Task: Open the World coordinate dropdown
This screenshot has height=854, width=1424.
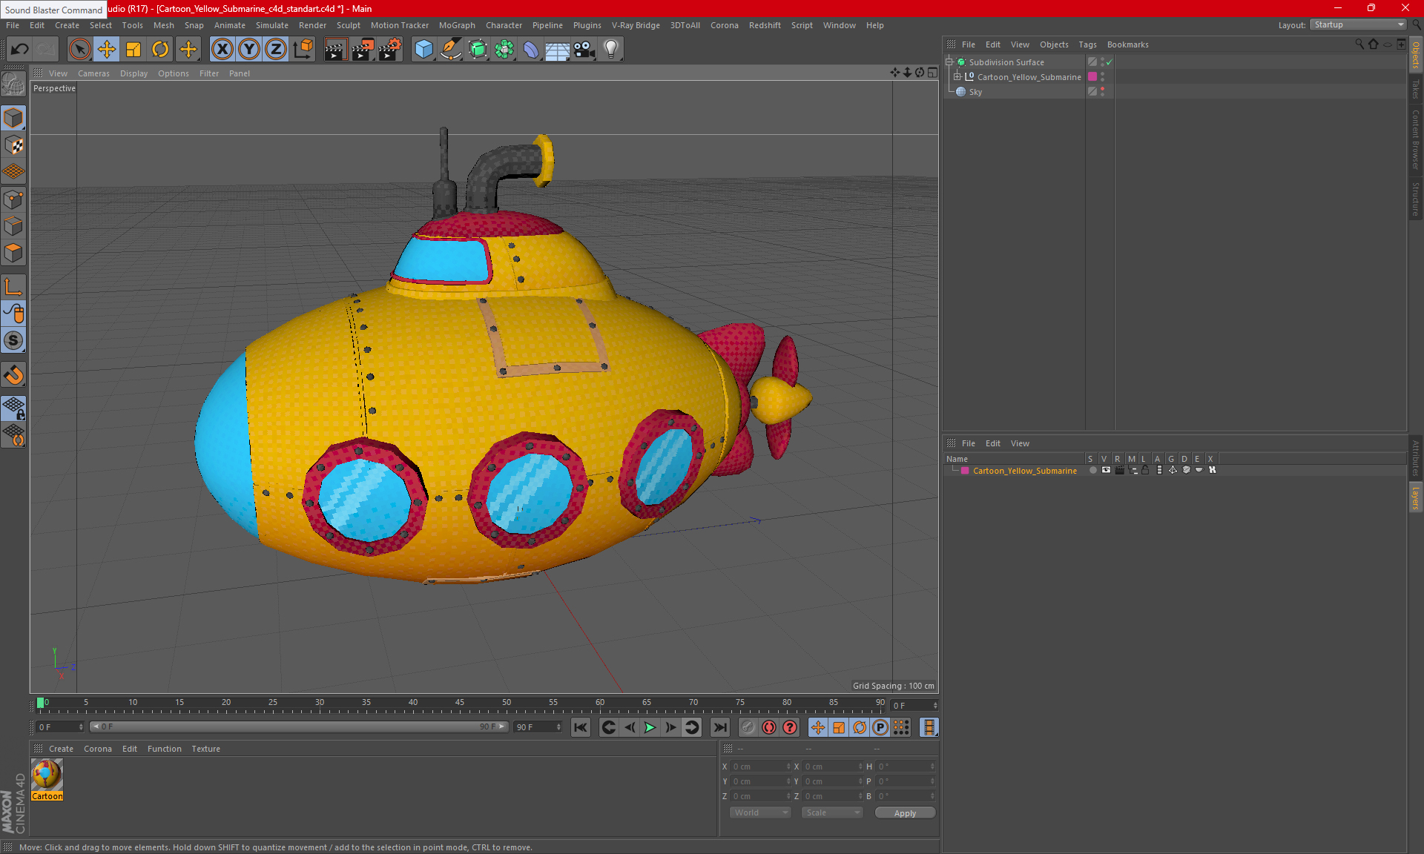Action: coord(761,813)
